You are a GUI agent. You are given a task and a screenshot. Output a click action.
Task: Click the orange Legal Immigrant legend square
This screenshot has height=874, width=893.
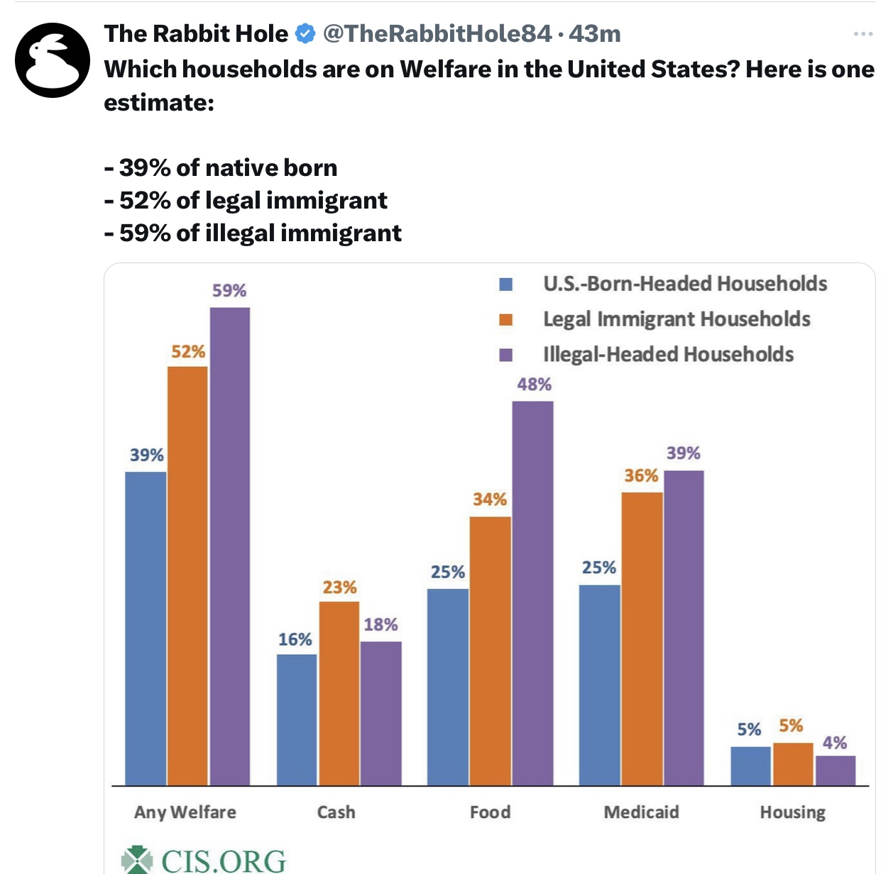click(x=506, y=319)
